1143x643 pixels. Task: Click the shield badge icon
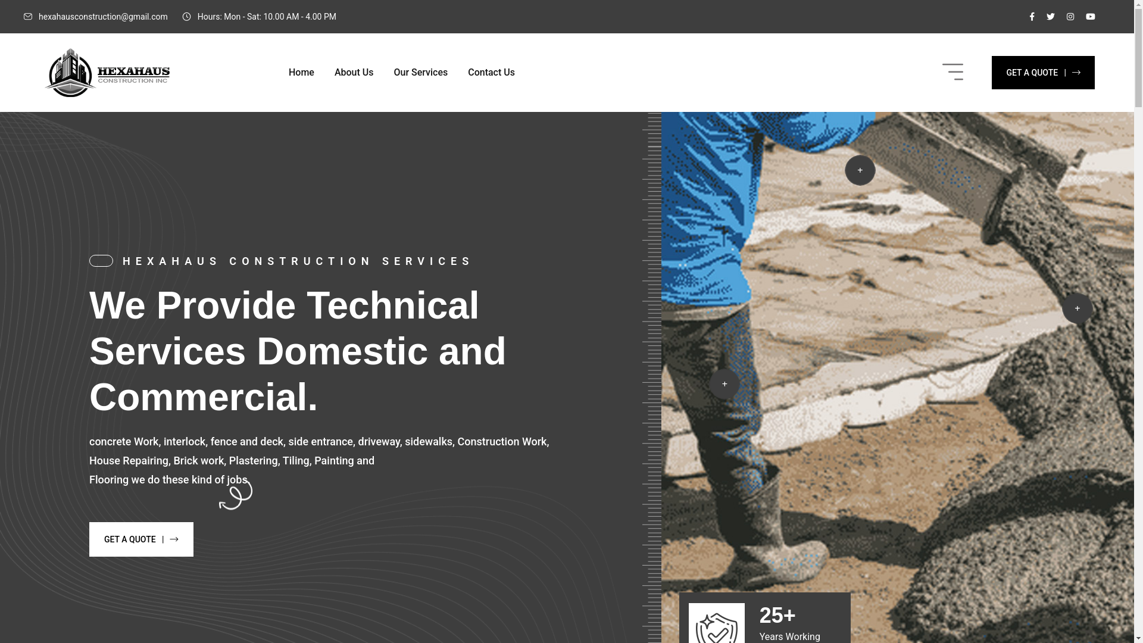point(717,623)
